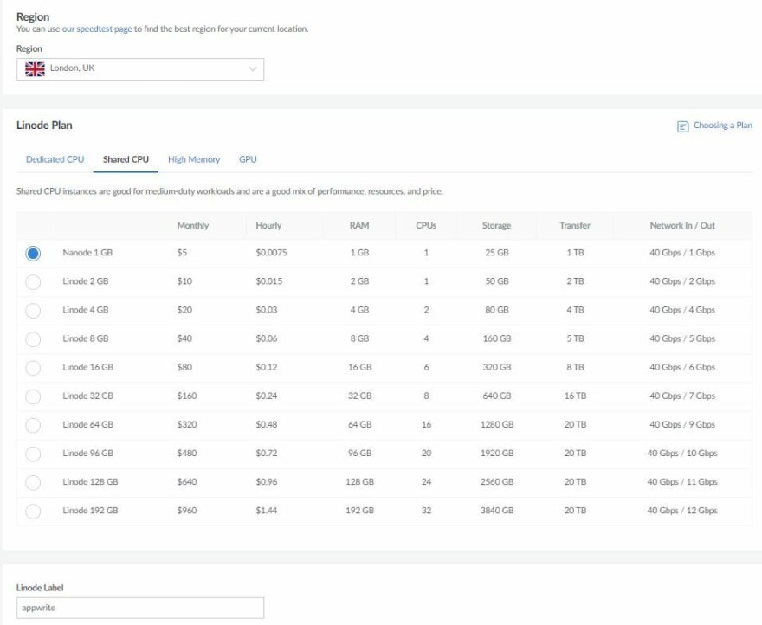Screen dimensions: 762x625
Task: Click the Linode Label input field
Action: tap(140, 608)
